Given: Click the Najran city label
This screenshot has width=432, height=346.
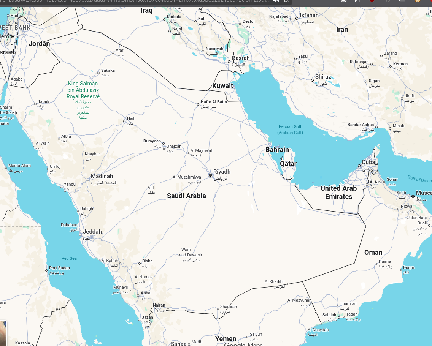Looking at the screenshot, I should (x=159, y=305).
